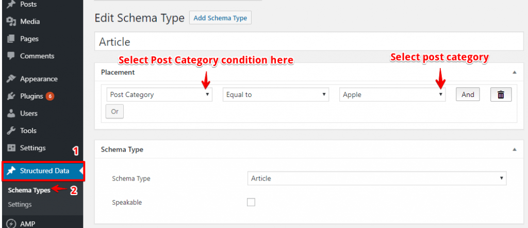Open the Schema Type Article dropdown
Screen dimensions: 528x228
[377, 178]
